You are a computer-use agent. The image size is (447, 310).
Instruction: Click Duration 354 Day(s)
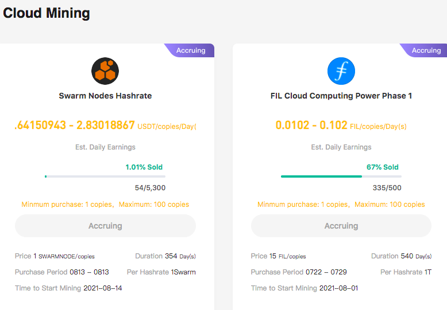coord(165,256)
